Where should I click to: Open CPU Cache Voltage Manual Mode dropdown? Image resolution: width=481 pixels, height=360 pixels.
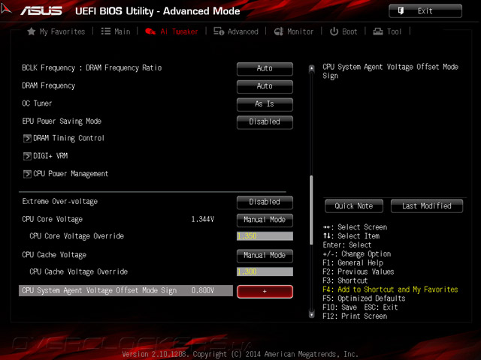click(x=265, y=255)
